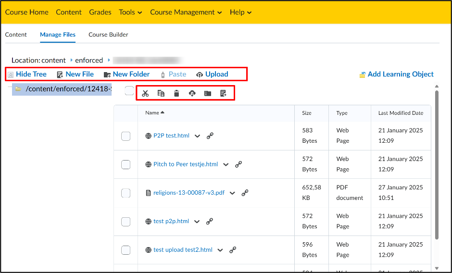This screenshot has height=273, width=452.
Task: Click the vertical scrollbar of the file list
Action: tap(437, 164)
